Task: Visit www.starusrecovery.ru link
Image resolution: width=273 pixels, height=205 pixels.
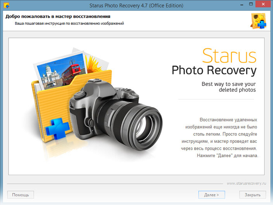Action: click(246, 183)
